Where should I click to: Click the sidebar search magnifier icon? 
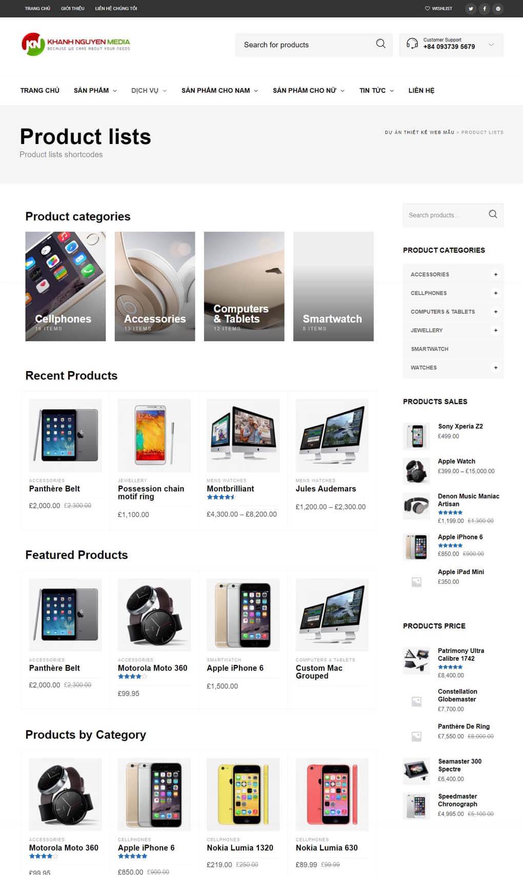click(493, 214)
